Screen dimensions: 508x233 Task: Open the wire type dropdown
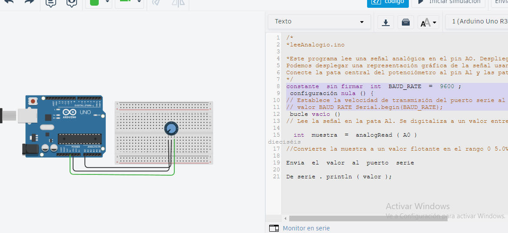pyautogui.click(x=129, y=2)
